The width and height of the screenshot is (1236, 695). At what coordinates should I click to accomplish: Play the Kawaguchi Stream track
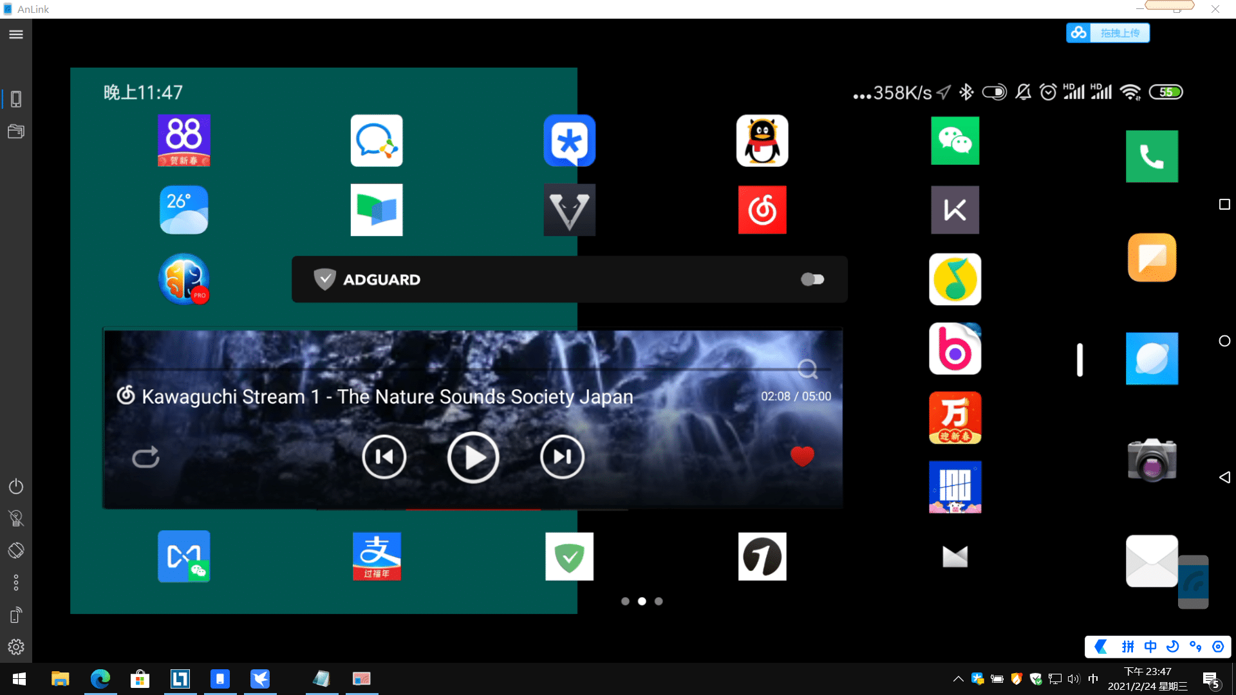click(473, 458)
